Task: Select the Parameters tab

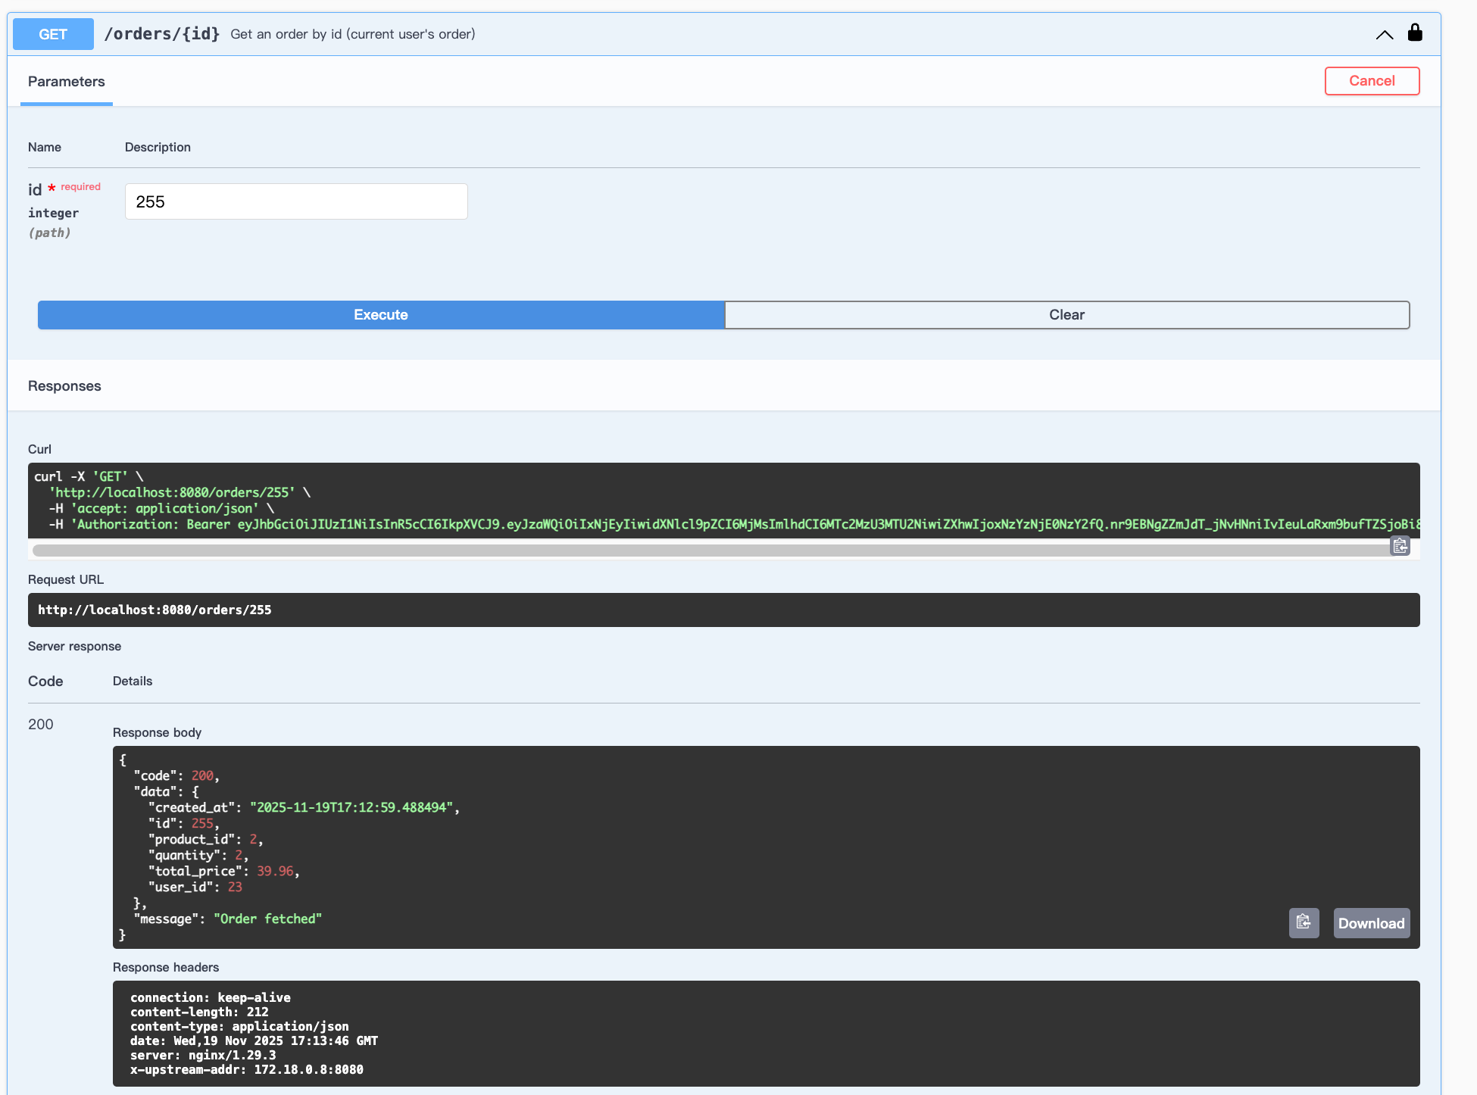Action: pyautogui.click(x=67, y=82)
